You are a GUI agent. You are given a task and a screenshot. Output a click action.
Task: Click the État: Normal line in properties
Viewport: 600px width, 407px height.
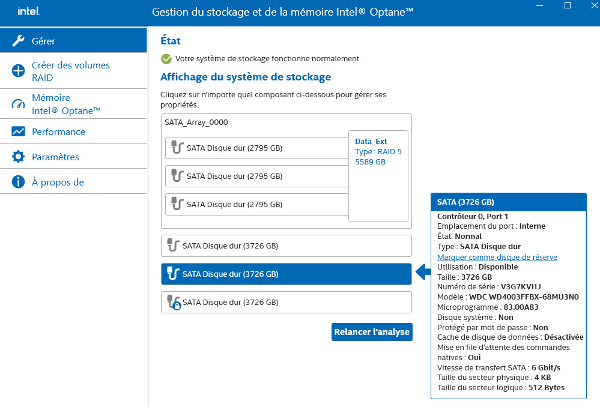click(459, 237)
